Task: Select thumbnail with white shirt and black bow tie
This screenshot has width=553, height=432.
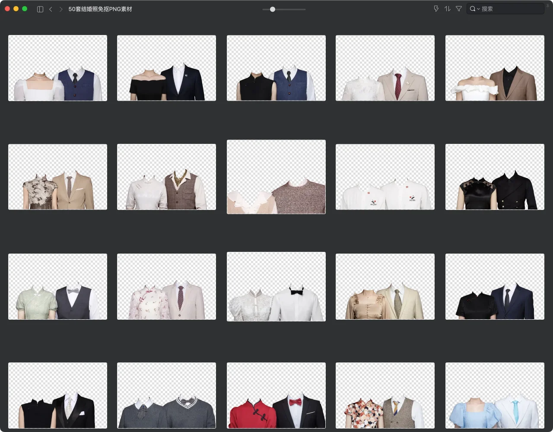Action: (x=276, y=286)
